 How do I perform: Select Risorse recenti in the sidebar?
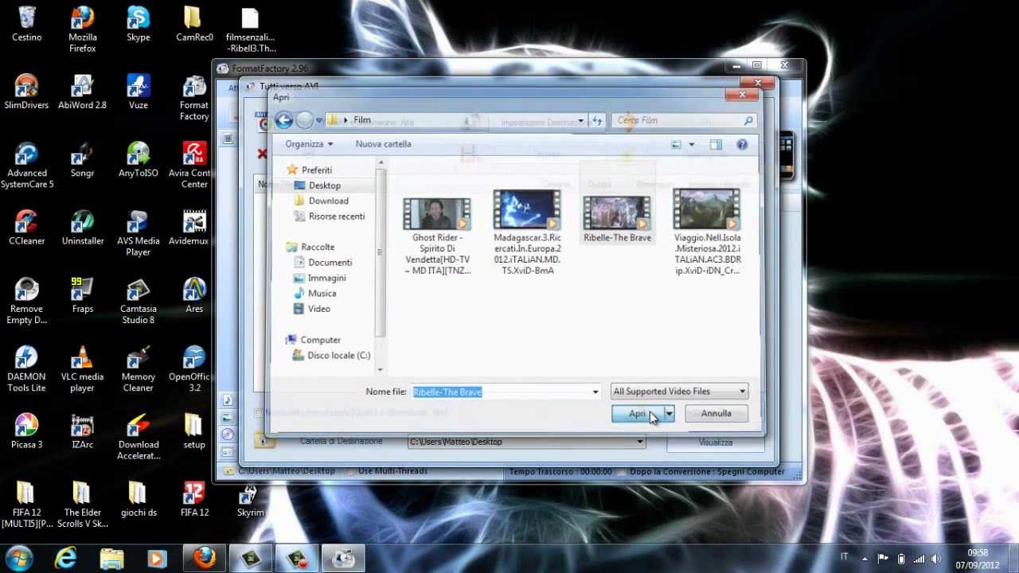pyautogui.click(x=337, y=216)
